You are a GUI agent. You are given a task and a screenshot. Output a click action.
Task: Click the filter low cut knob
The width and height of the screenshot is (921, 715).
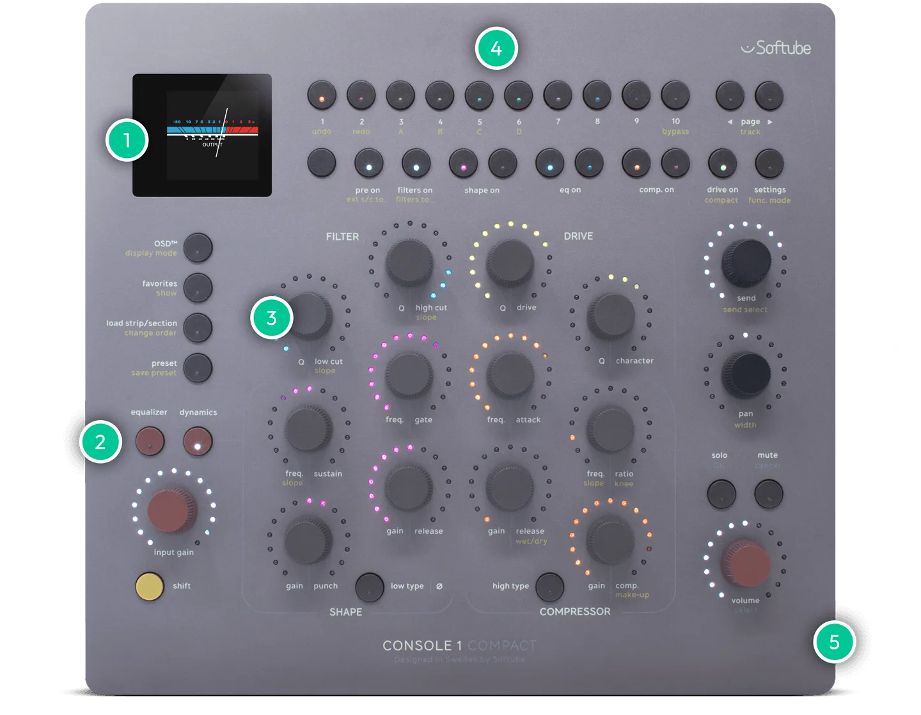click(308, 316)
